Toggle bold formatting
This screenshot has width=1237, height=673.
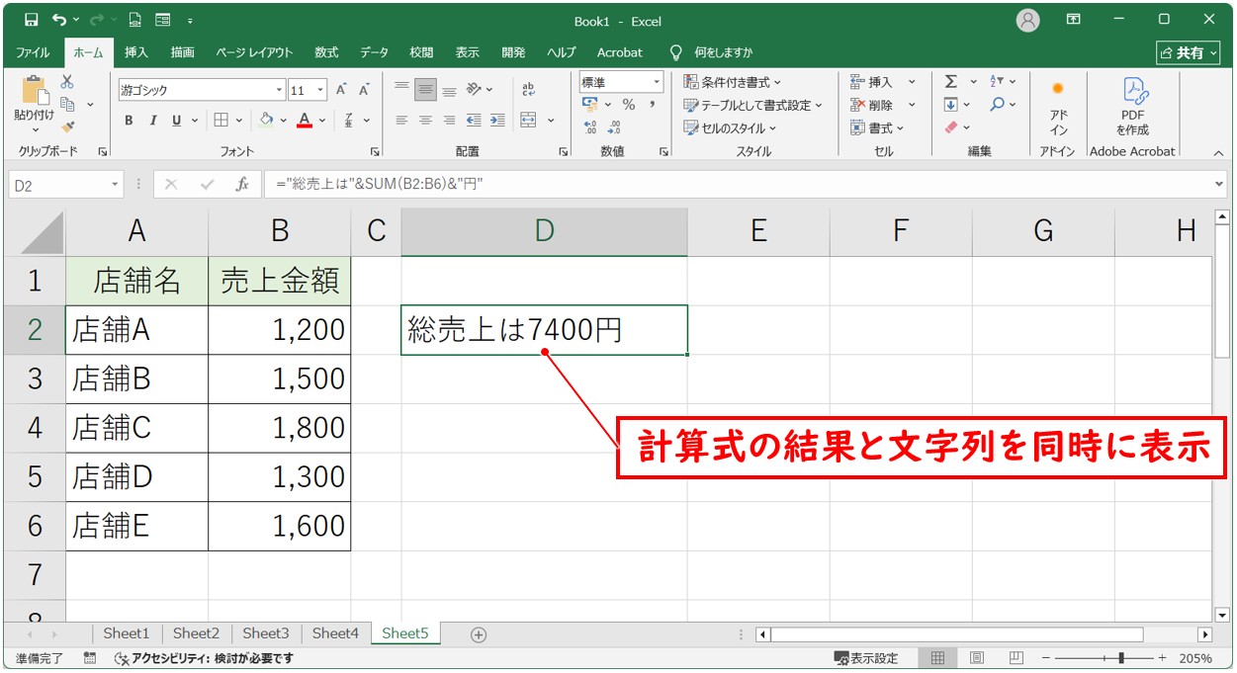[x=128, y=120]
